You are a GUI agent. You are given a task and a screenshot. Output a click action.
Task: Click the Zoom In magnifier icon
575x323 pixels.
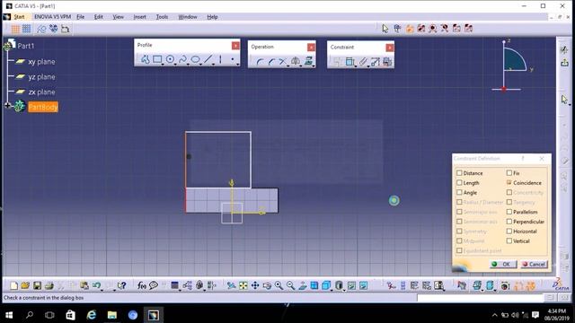click(279, 285)
